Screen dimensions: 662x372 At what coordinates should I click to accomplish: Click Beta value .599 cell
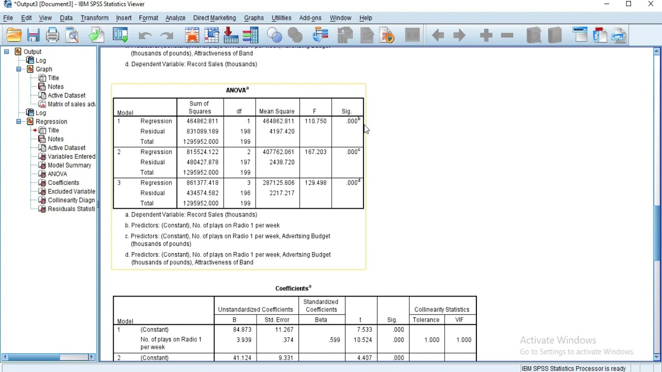click(334, 340)
